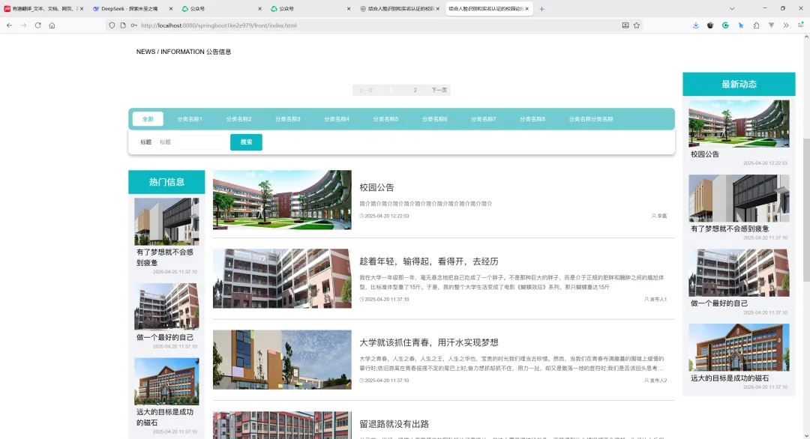Viewport: 810px width, 439px height.
Task: Open the browser application menu icon
Action: pos(801,25)
